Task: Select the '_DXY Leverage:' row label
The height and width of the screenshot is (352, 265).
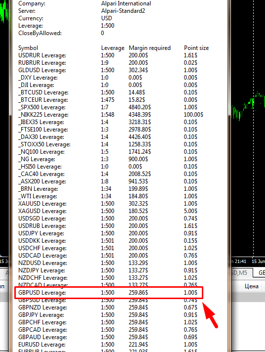Action: 38,78
